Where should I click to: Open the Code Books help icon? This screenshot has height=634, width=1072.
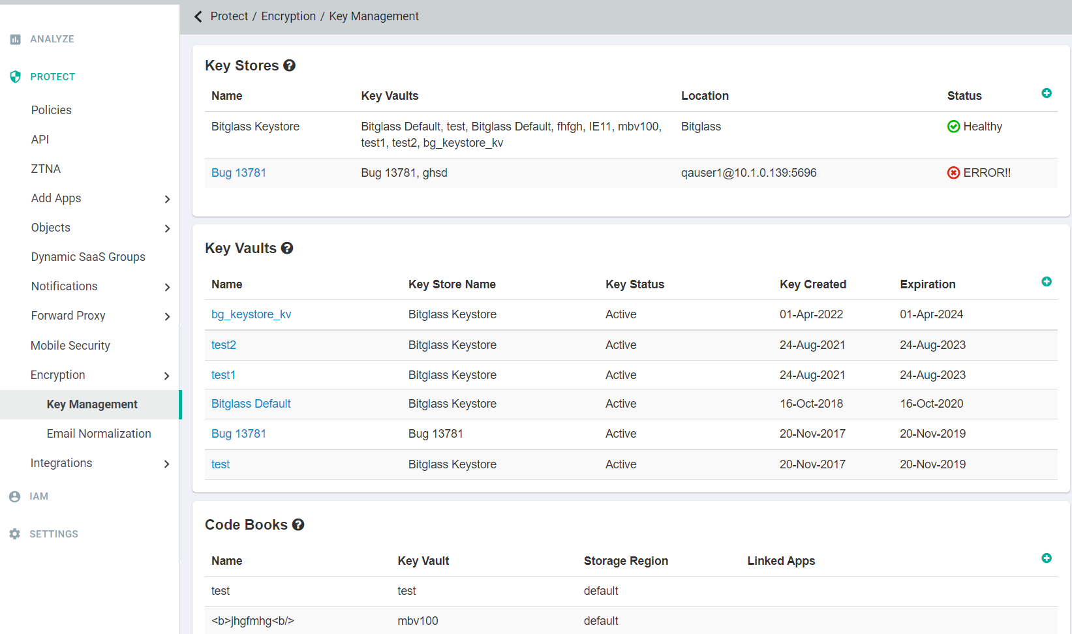[298, 525]
